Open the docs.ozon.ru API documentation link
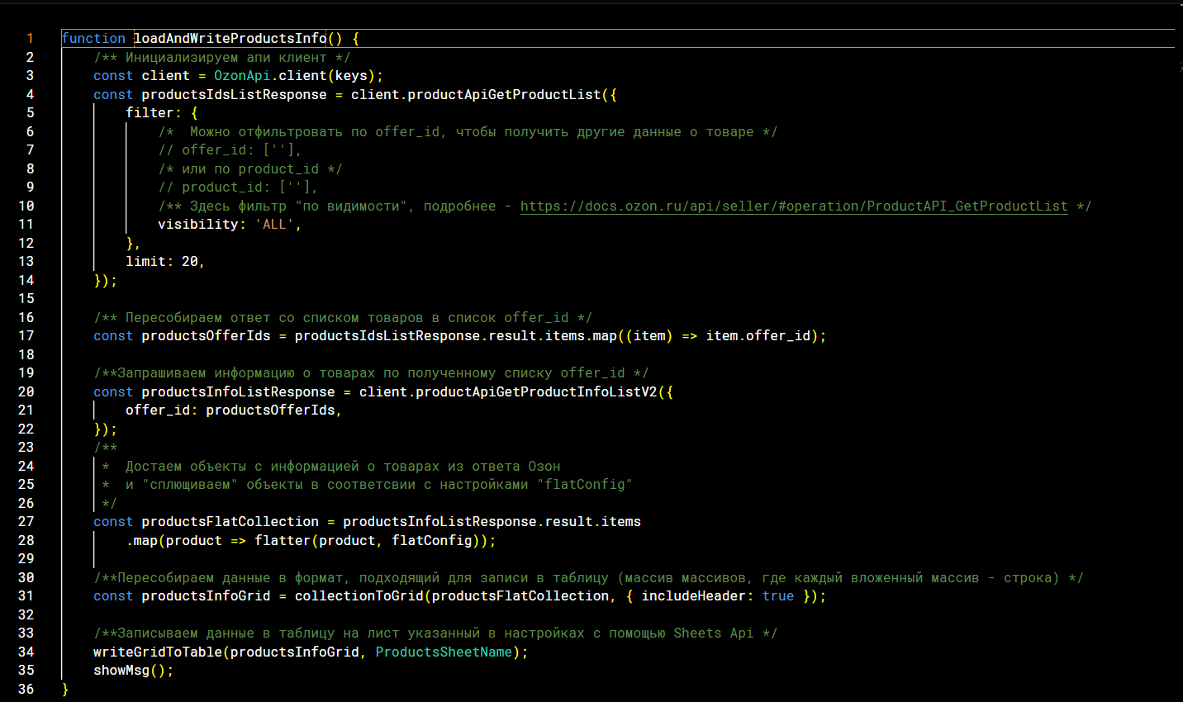This screenshot has width=1183, height=702. point(793,206)
